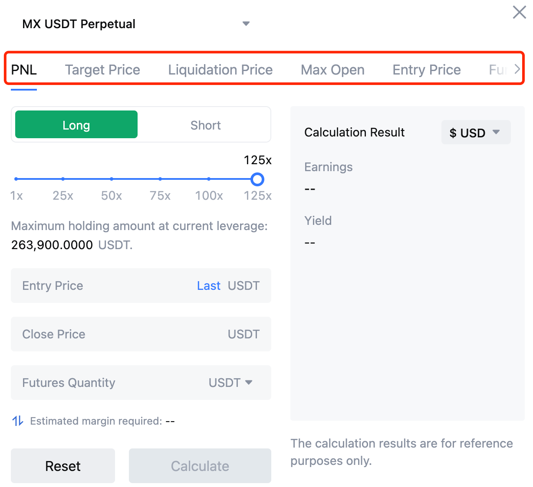The width and height of the screenshot is (533, 487).
Task: Click the Calculate button
Action: click(200, 466)
